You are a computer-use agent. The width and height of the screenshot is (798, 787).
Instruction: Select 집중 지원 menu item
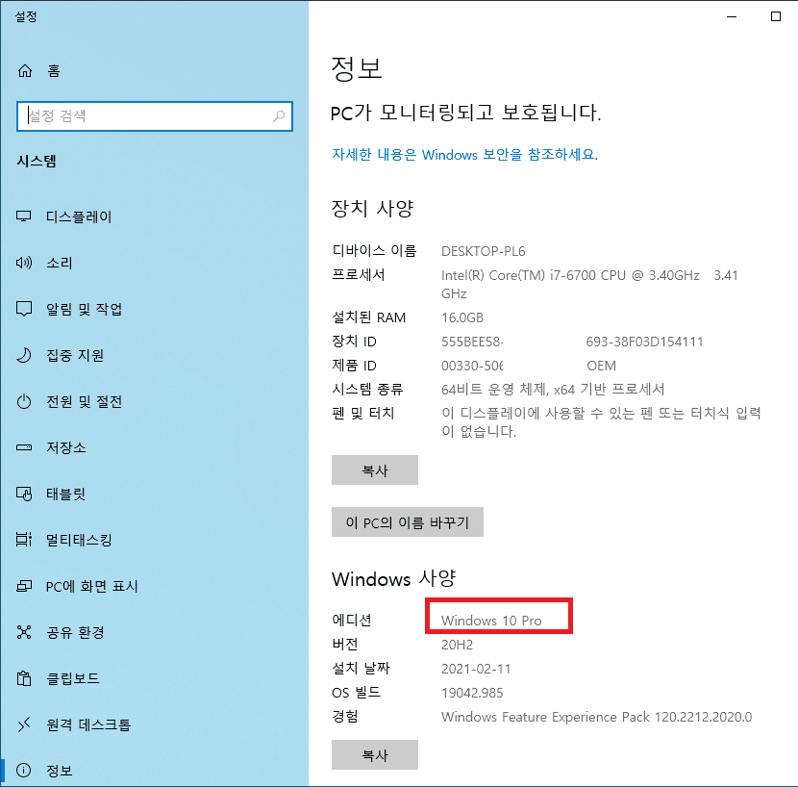[x=75, y=355]
